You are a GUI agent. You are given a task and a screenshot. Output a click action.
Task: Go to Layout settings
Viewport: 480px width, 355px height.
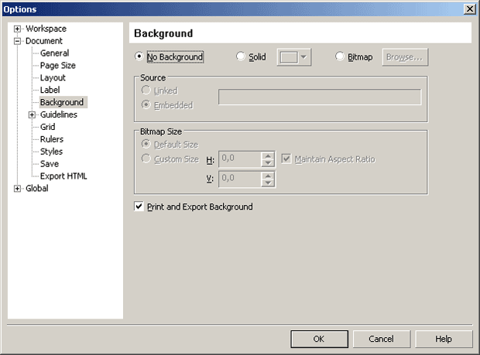(53, 77)
